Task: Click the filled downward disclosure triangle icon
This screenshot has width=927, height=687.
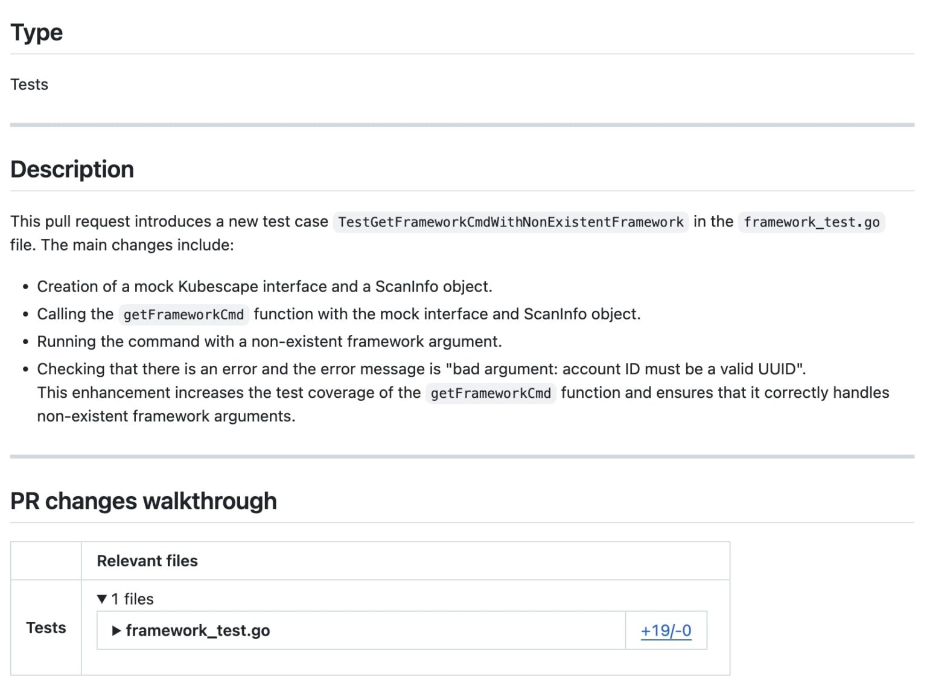Action: [102, 599]
